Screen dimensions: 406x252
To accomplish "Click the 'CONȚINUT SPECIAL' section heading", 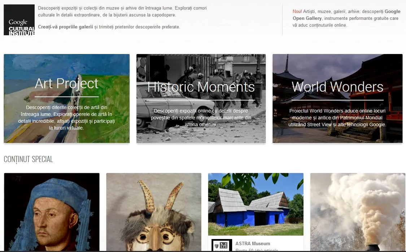I will tap(29, 159).
